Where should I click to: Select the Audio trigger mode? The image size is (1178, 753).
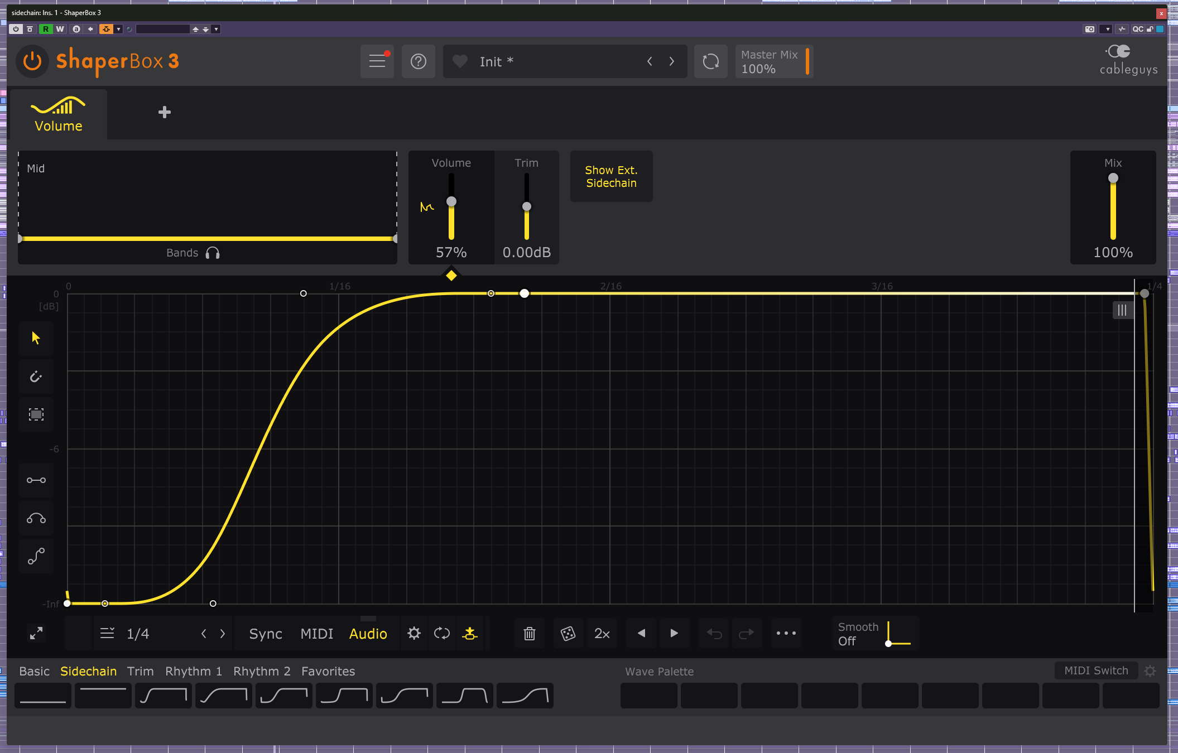click(368, 634)
